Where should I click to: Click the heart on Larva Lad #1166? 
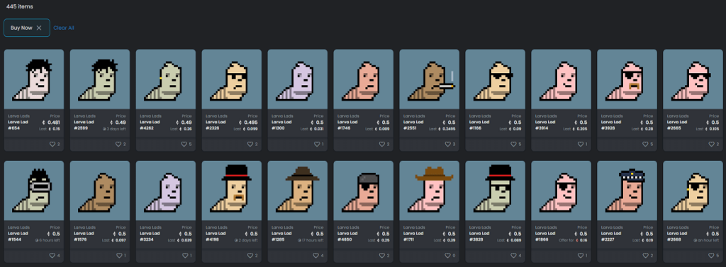[513, 144]
